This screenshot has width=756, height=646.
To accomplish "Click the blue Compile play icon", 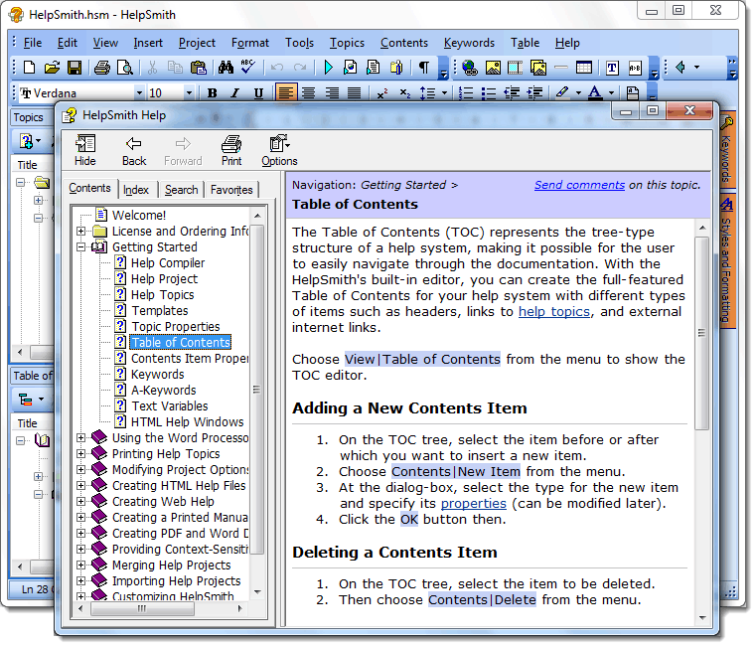I will coord(329,67).
